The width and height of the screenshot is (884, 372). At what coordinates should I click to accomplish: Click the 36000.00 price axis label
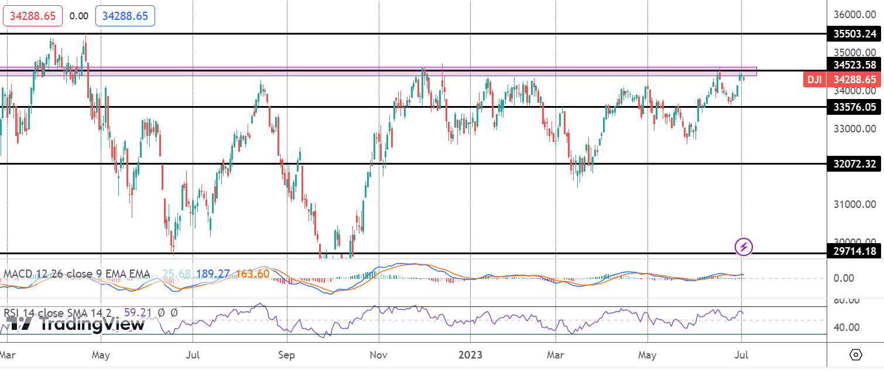[x=855, y=15]
